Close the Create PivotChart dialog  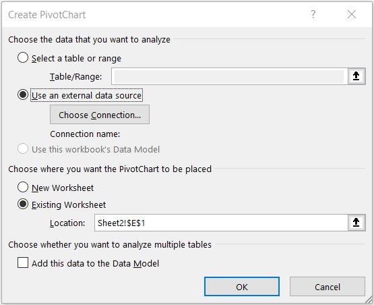[352, 14]
